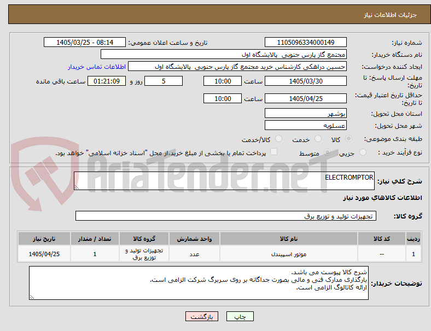Viewport: 431px width, 331px height.
Task: Click the نام کالا column header
Action: tap(289, 239)
